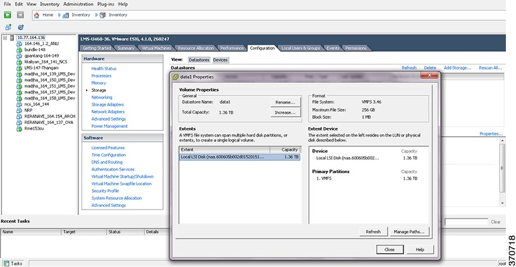Click the Increase capacity button
516x267 pixels.
pos(285,113)
